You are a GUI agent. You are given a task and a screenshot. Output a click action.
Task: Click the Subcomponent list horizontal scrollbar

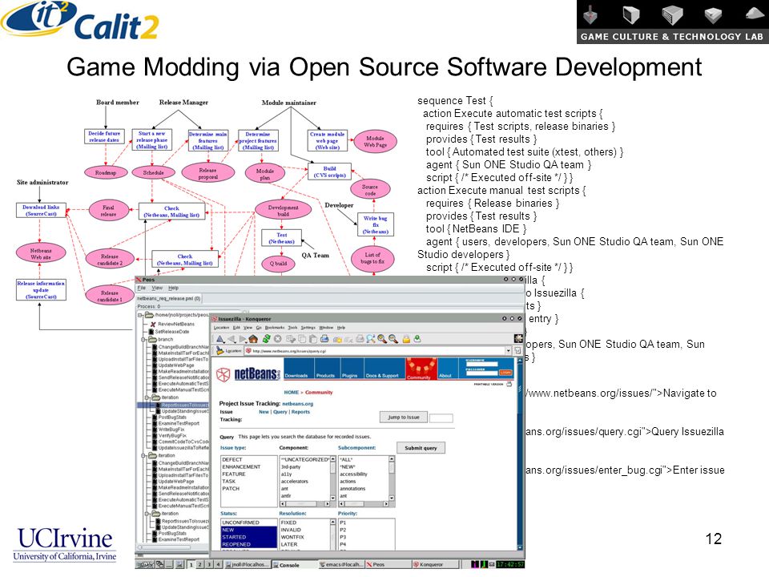coord(364,504)
